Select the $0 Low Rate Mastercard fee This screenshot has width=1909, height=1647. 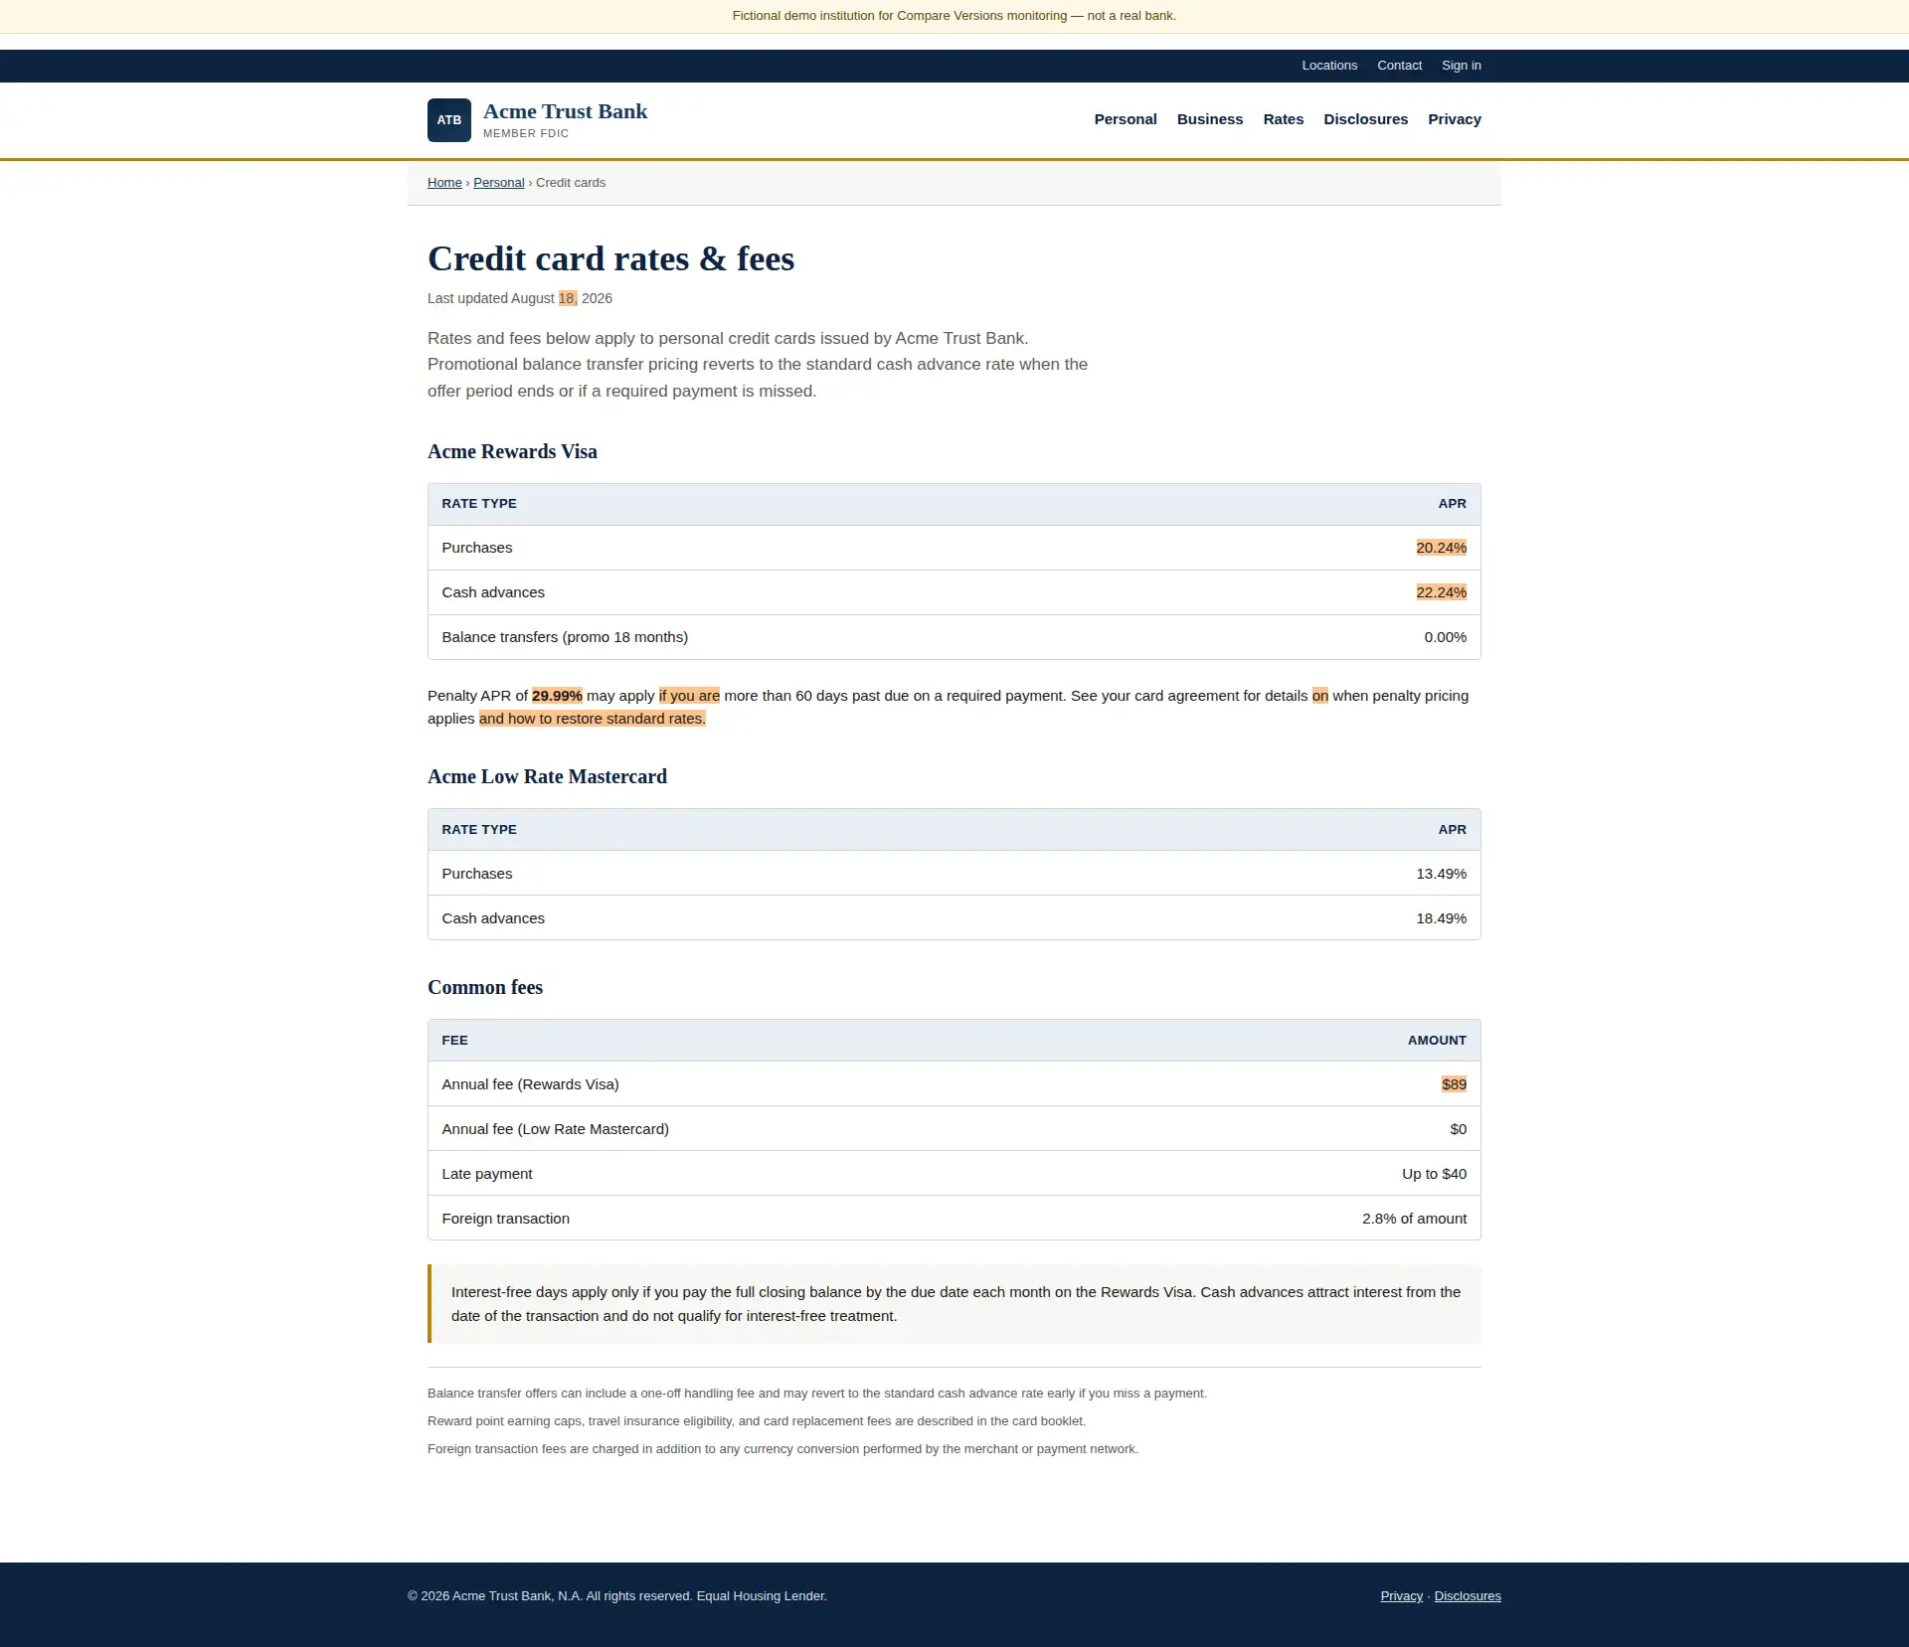(x=1458, y=1129)
